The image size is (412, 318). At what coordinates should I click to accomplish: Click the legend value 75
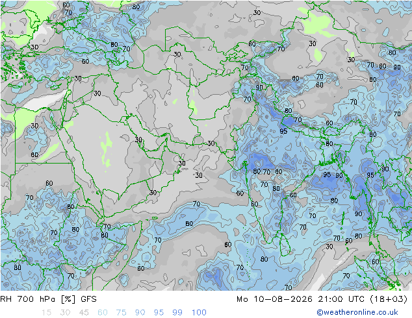(121, 313)
